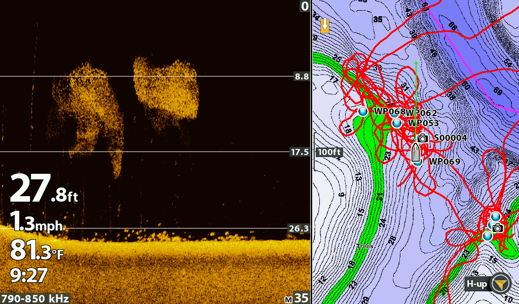Select the S00004 snapshot label

451,138
